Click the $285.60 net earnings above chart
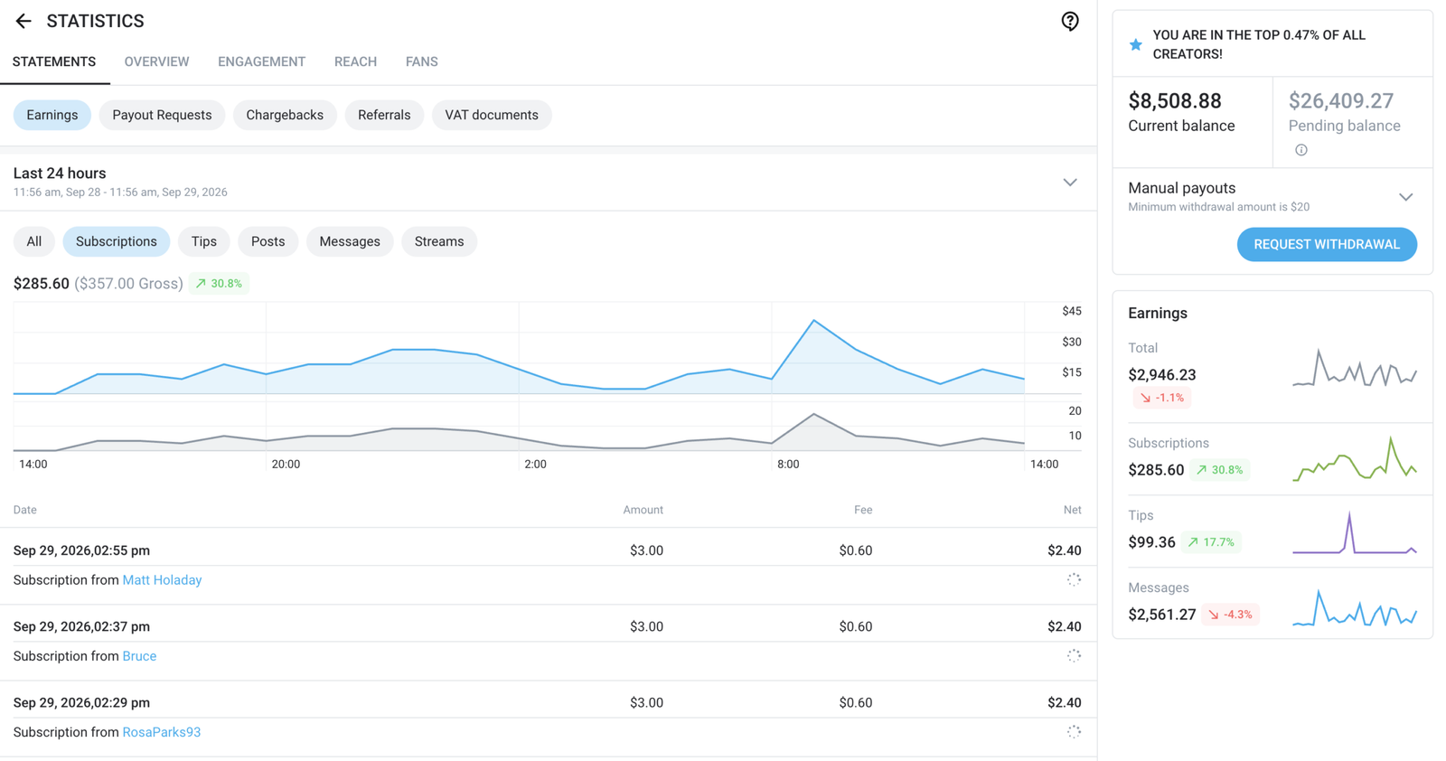 (42, 284)
